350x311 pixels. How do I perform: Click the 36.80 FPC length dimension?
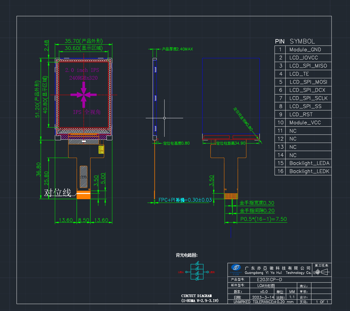coord(39,170)
